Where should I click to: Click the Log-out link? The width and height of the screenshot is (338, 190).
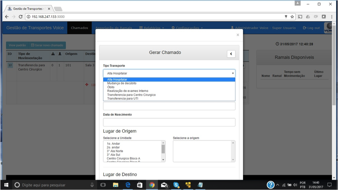coord(311,28)
